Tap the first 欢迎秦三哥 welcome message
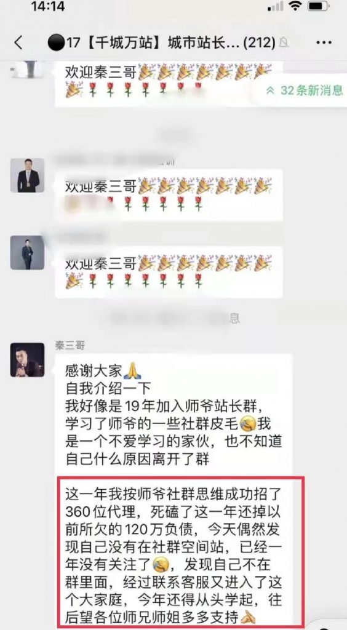Image resolution: width=347 pixels, height=630 pixels. [x=169, y=82]
